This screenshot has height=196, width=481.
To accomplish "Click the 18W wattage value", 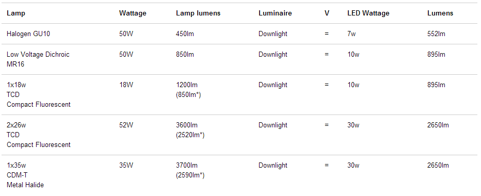I will pos(126,85).
